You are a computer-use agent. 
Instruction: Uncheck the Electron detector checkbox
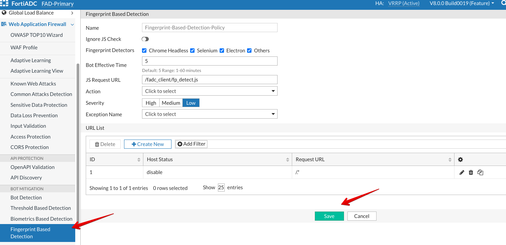pos(222,50)
